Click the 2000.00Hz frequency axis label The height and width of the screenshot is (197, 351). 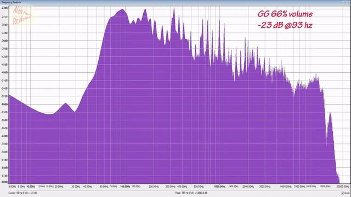(248, 186)
